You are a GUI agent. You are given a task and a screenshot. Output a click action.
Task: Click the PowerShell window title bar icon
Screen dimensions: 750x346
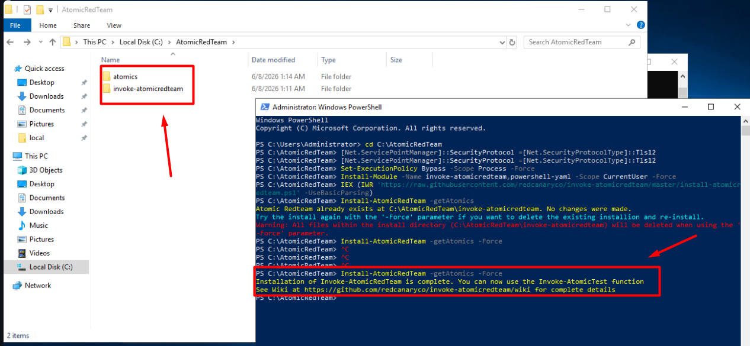coord(264,107)
